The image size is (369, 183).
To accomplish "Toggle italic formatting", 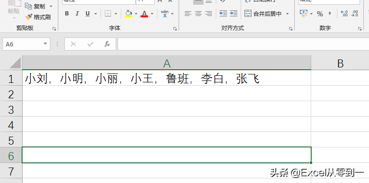I will tap(77, 14).
